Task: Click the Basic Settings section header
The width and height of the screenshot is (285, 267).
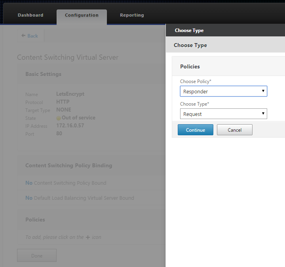Action: (x=43, y=74)
